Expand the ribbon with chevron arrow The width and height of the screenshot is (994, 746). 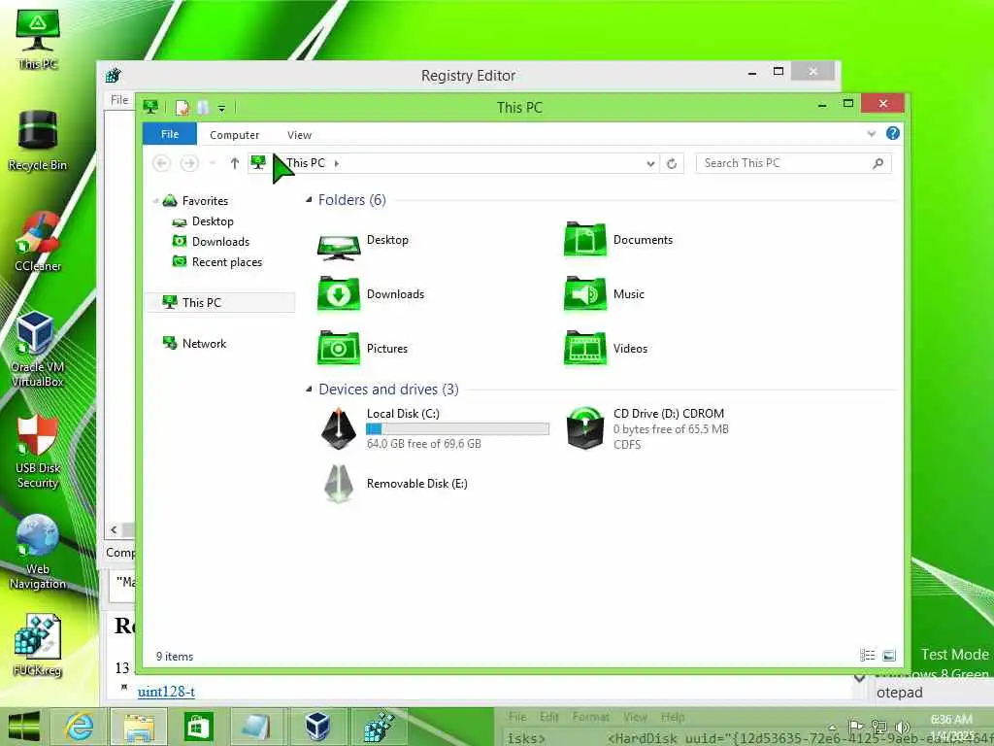[872, 133]
